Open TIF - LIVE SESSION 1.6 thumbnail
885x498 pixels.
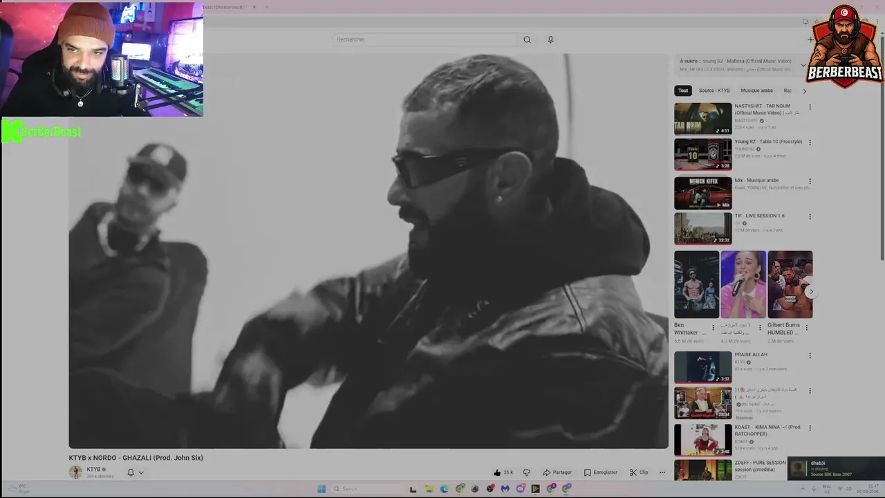click(x=702, y=228)
